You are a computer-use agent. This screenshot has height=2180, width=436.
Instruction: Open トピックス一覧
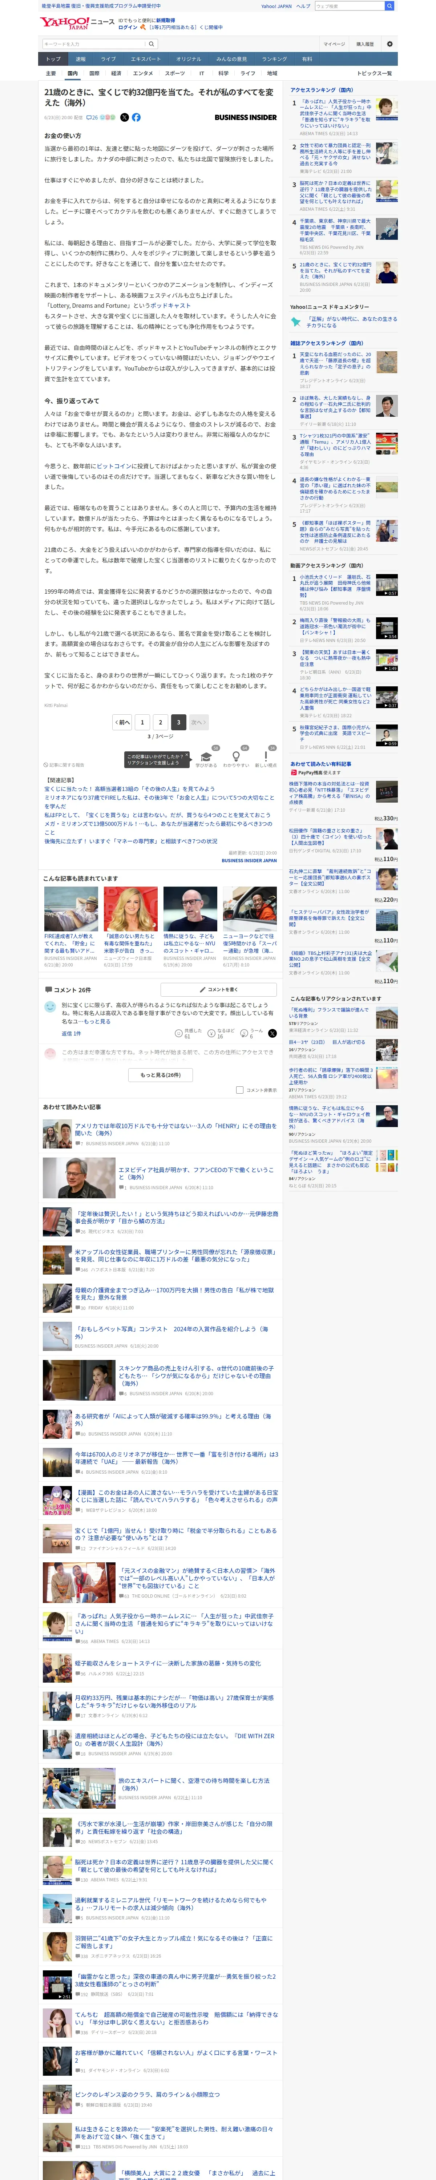click(x=374, y=74)
